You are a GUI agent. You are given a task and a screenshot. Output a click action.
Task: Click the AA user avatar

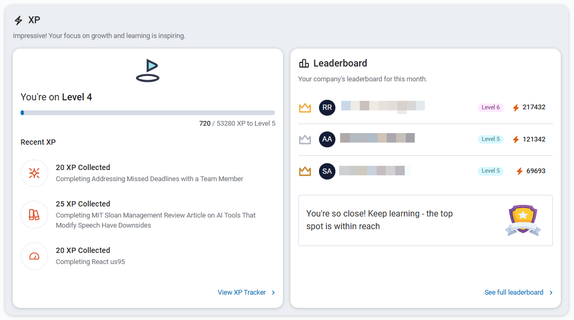pyautogui.click(x=327, y=139)
